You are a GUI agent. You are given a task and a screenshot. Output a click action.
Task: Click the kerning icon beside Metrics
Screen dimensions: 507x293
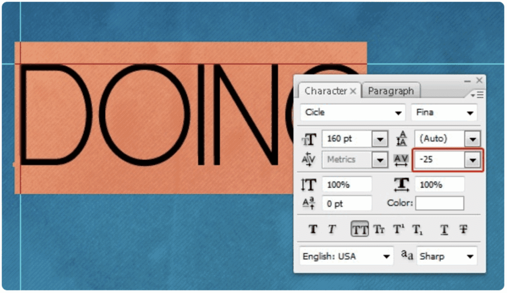coord(309,160)
